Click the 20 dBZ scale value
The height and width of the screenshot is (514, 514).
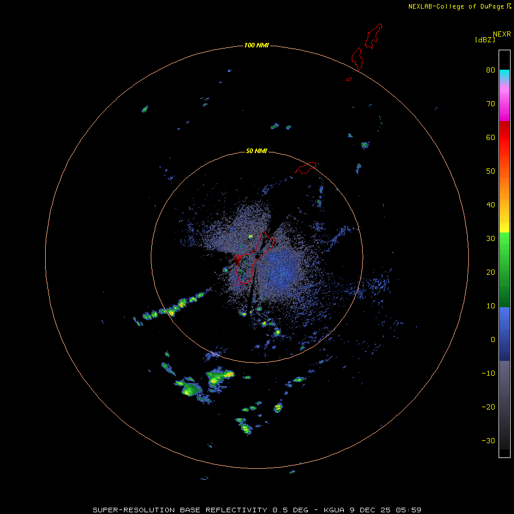(491, 273)
